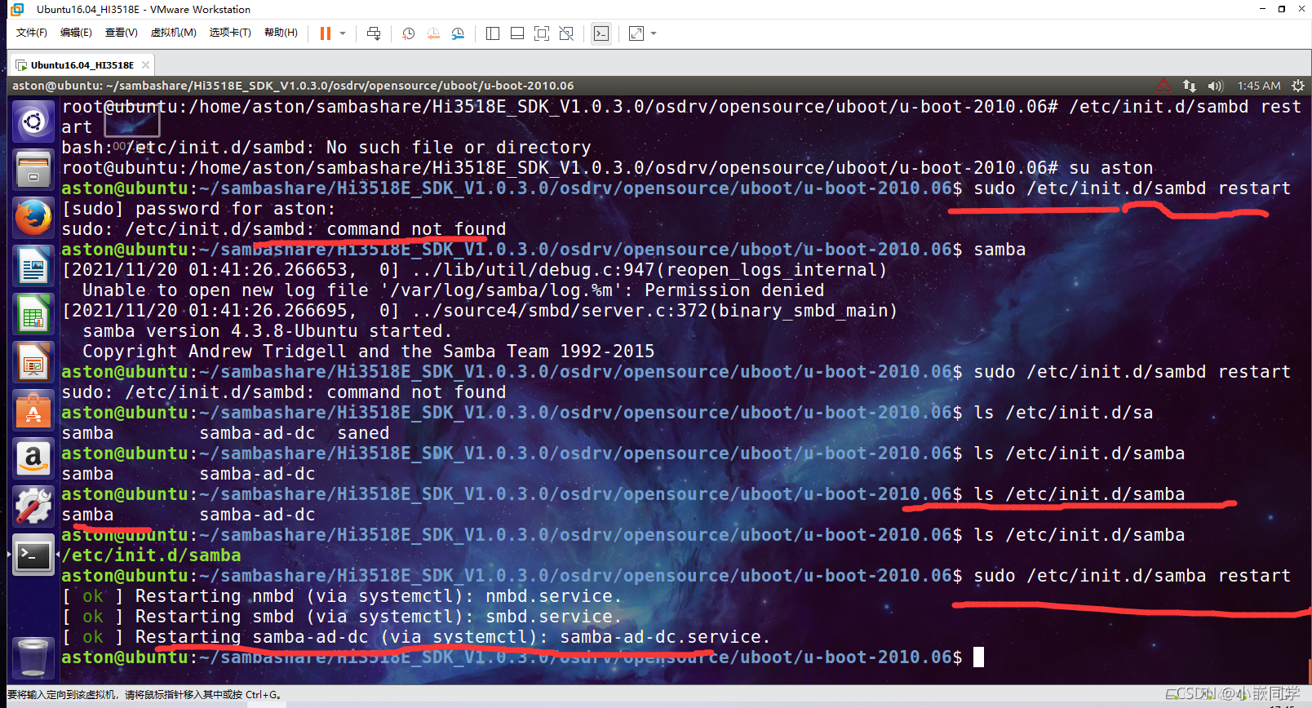Click the terminal cursor at the final prompt
Viewport: 1312px width, 708px height.
pyautogui.click(x=979, y=657)
